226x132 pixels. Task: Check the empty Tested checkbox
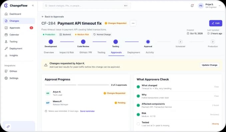click(x=138, y=124)
